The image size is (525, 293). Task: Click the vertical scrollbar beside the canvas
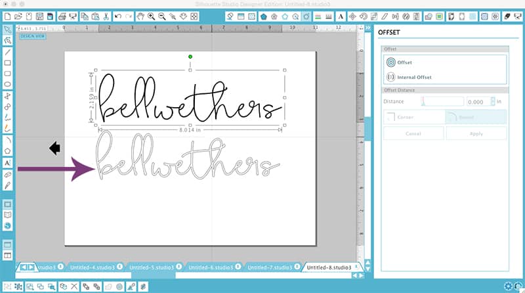coord(367,129)
